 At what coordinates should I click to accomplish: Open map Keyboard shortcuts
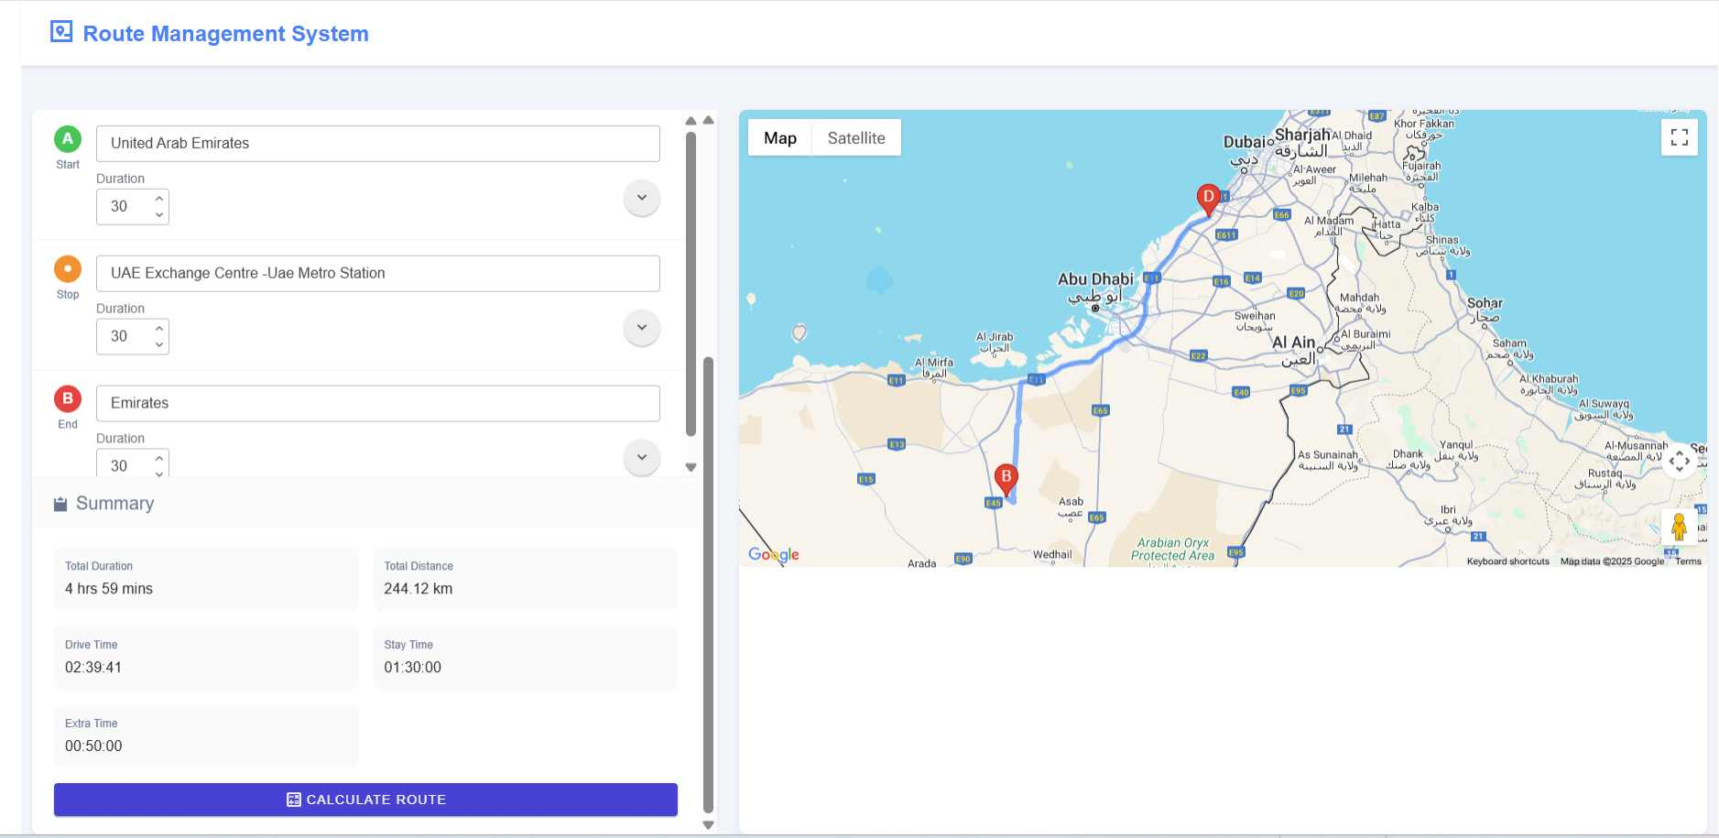click(1507, 561)
